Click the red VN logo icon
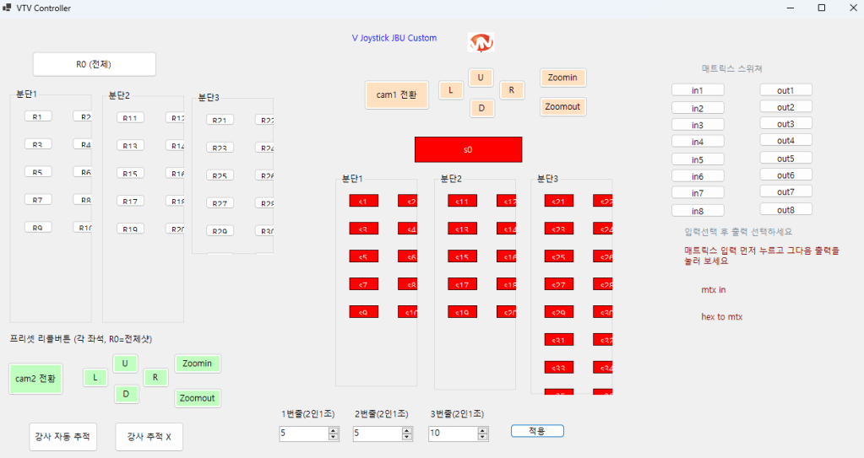The image size is (864, 458). click(481, 42)
